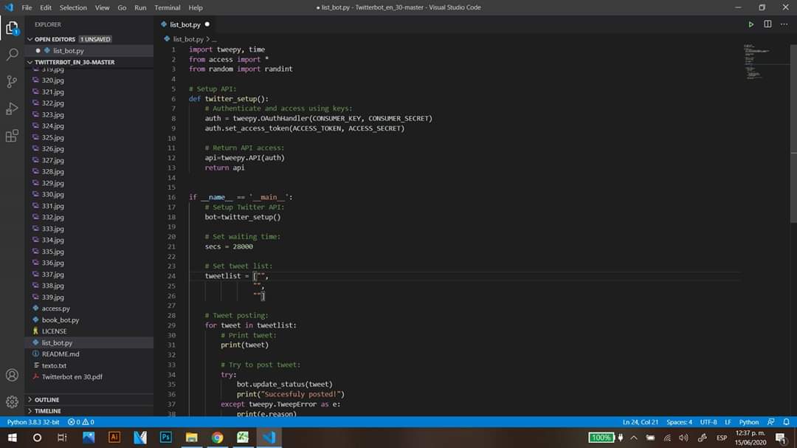Open the Photos app taskbar icon
797x448 pixels.
[89, 438]
